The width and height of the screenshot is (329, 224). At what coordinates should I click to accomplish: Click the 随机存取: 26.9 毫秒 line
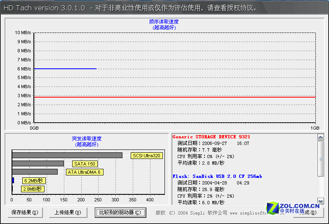[x=201, y=189]
